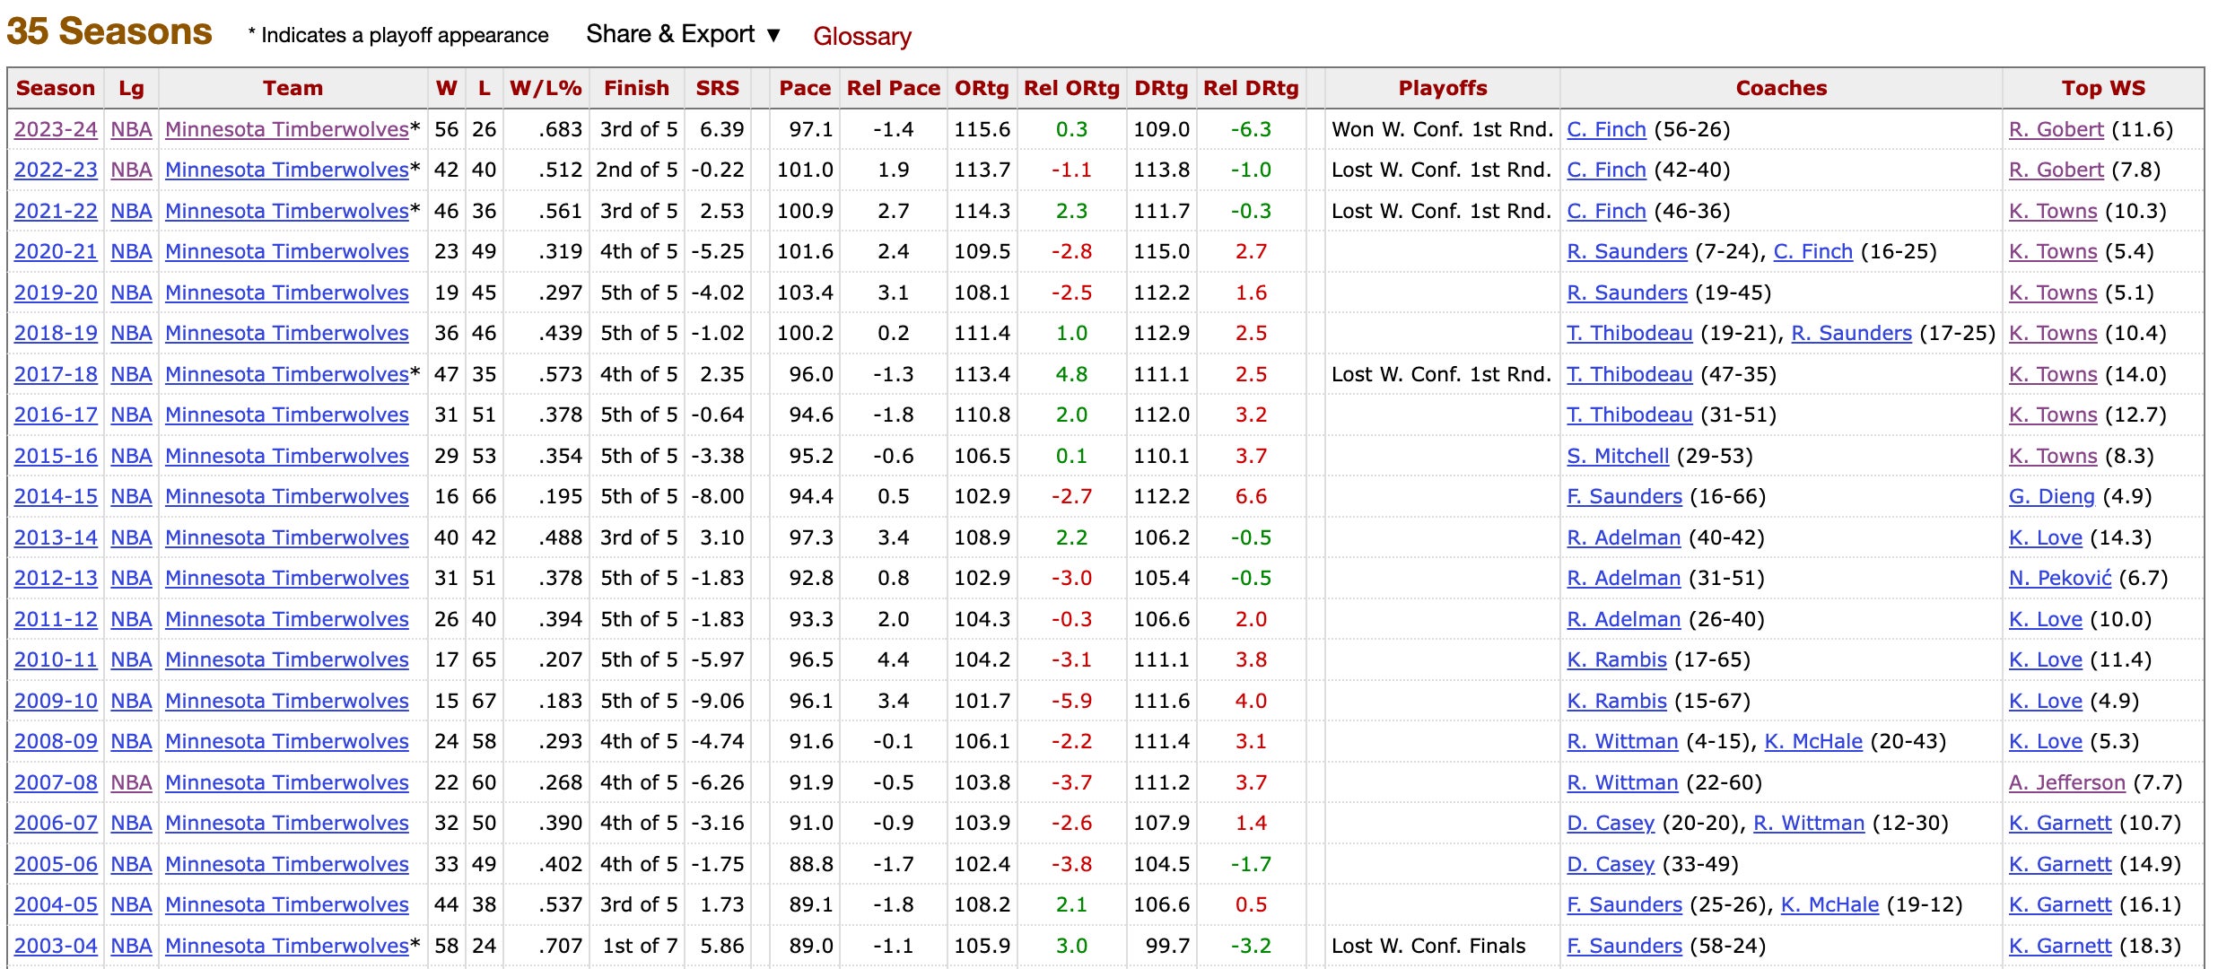The width and height of the screenshot is (2218, 969).
Task: Click T. Thibodeau in 2016-17 row
Action: click(x=1629, y=415)
